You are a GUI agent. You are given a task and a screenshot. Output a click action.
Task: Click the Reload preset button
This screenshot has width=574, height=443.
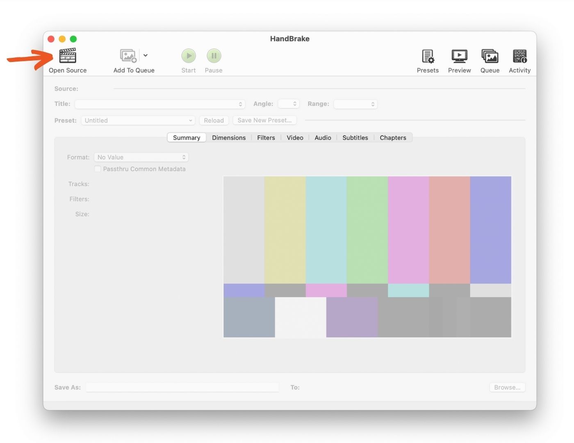point(214,121)
